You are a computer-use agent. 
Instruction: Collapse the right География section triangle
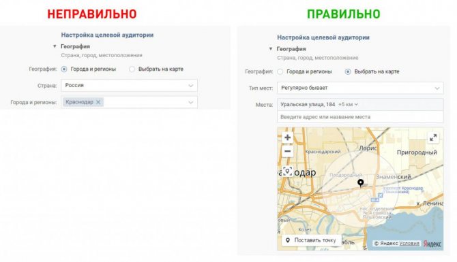pos(271,49)
